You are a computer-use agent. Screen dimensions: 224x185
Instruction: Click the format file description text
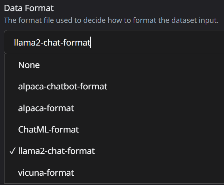[x=111, y=20]
